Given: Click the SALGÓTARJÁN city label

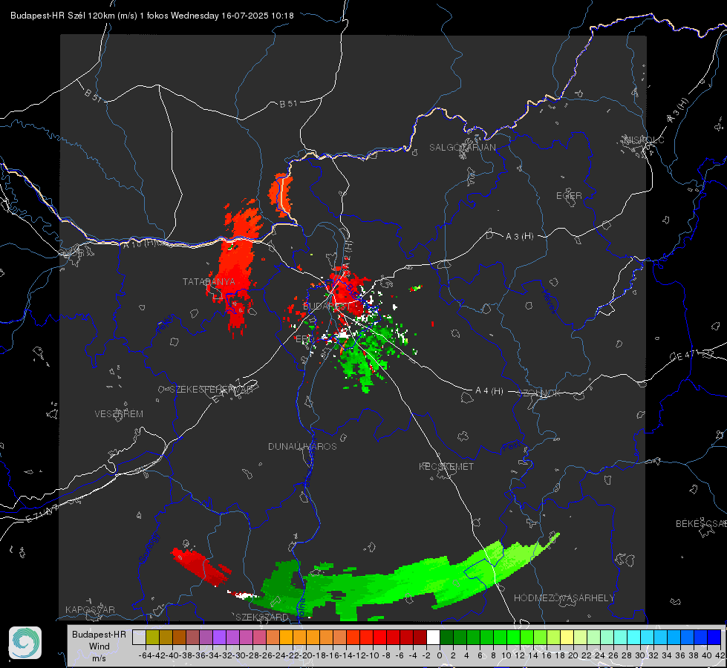Looking at the screenshot, I should click(x=462, y=148).
